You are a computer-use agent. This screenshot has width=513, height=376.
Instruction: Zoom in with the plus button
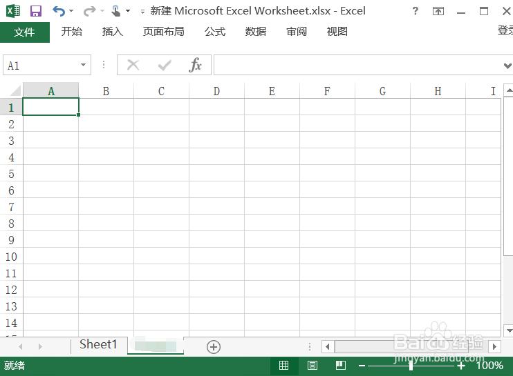(461, 366)
